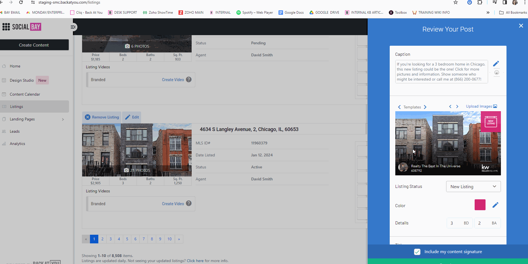Open the 21 photos listing image
The height and width of the screenshot is (264, 528).
coord(137,150)
